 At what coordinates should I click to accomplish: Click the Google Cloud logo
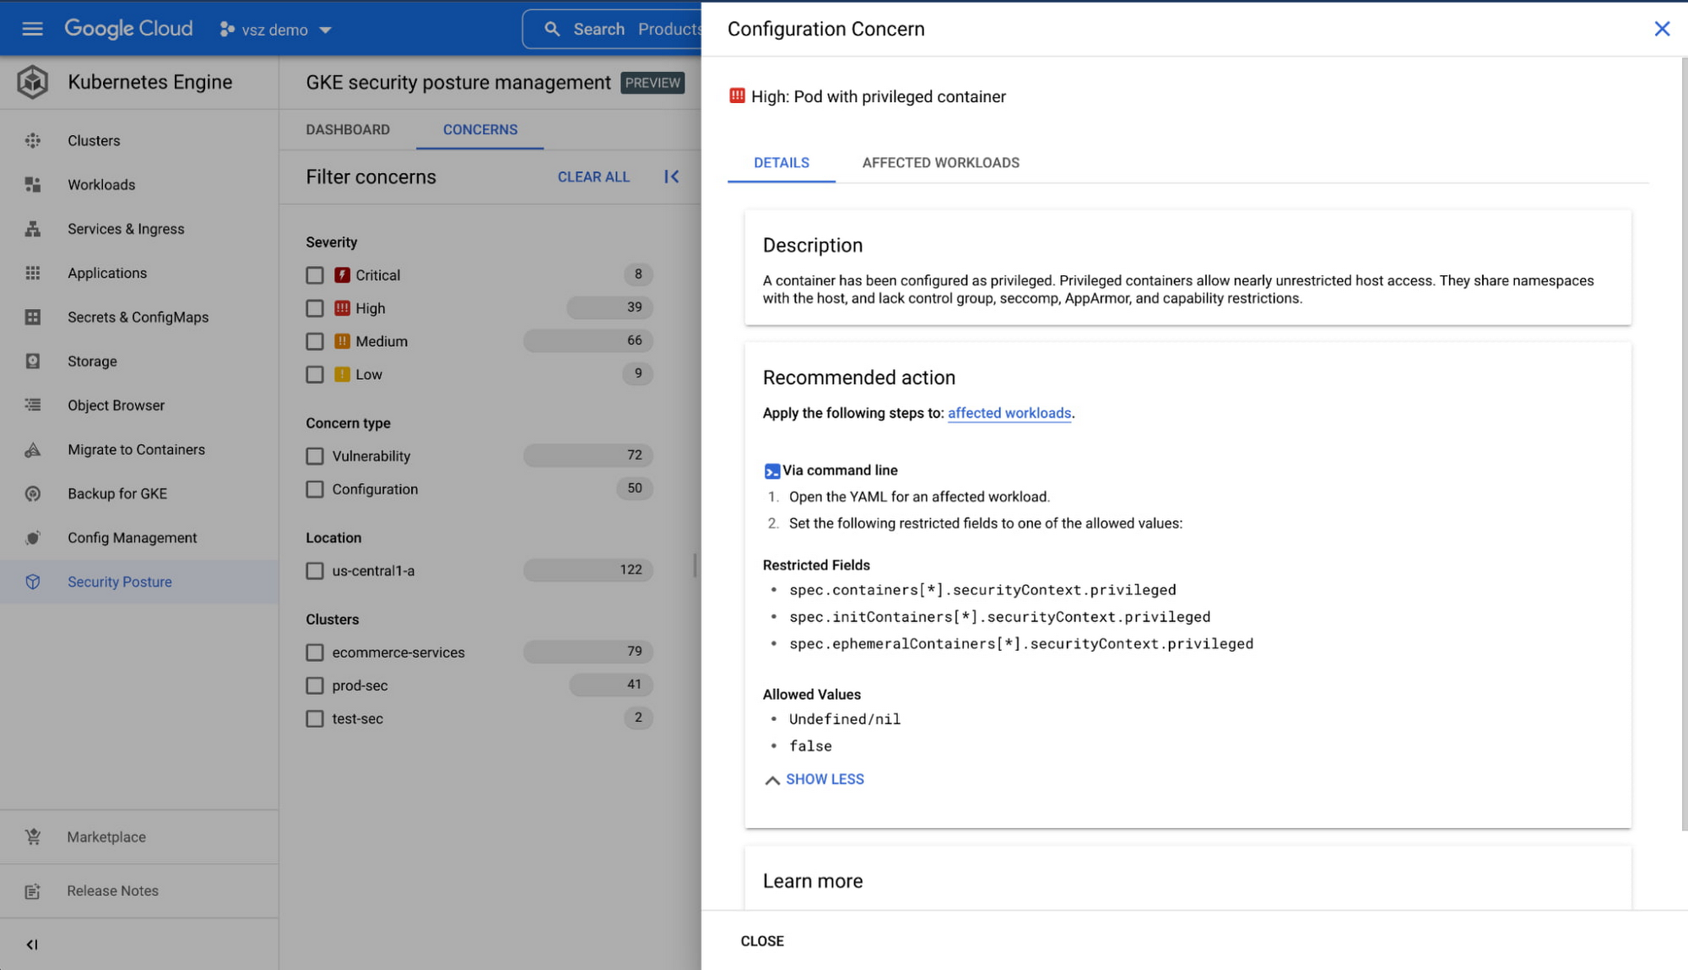128,29
